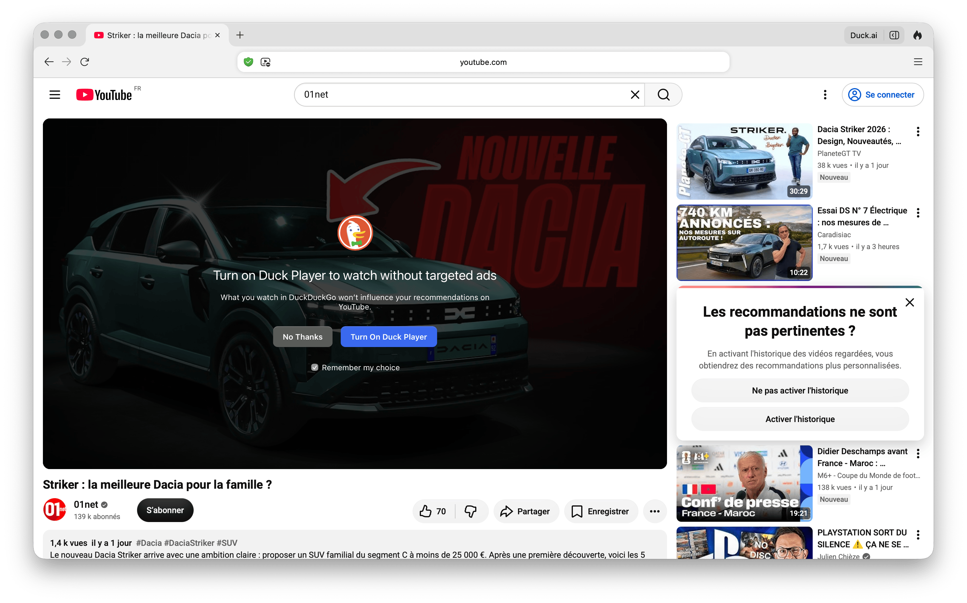Open options for Essai DS N° 7 video
967x603 pixels.
[918, 213]
